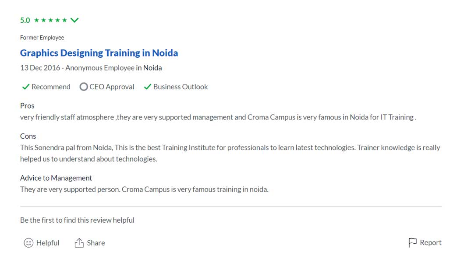Screen dimensions: 464x266
Task: Click the Share upload-arrow icon
Action: click(x=79, y=243)
